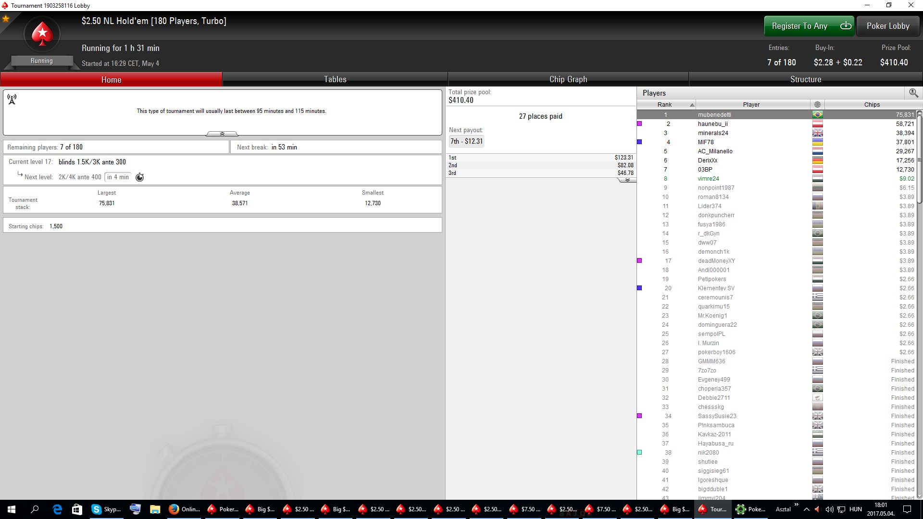Viewport: 923px width, 519px height.
Task: Click the Tour... taskbar window button
Action: tap(713, 509)
